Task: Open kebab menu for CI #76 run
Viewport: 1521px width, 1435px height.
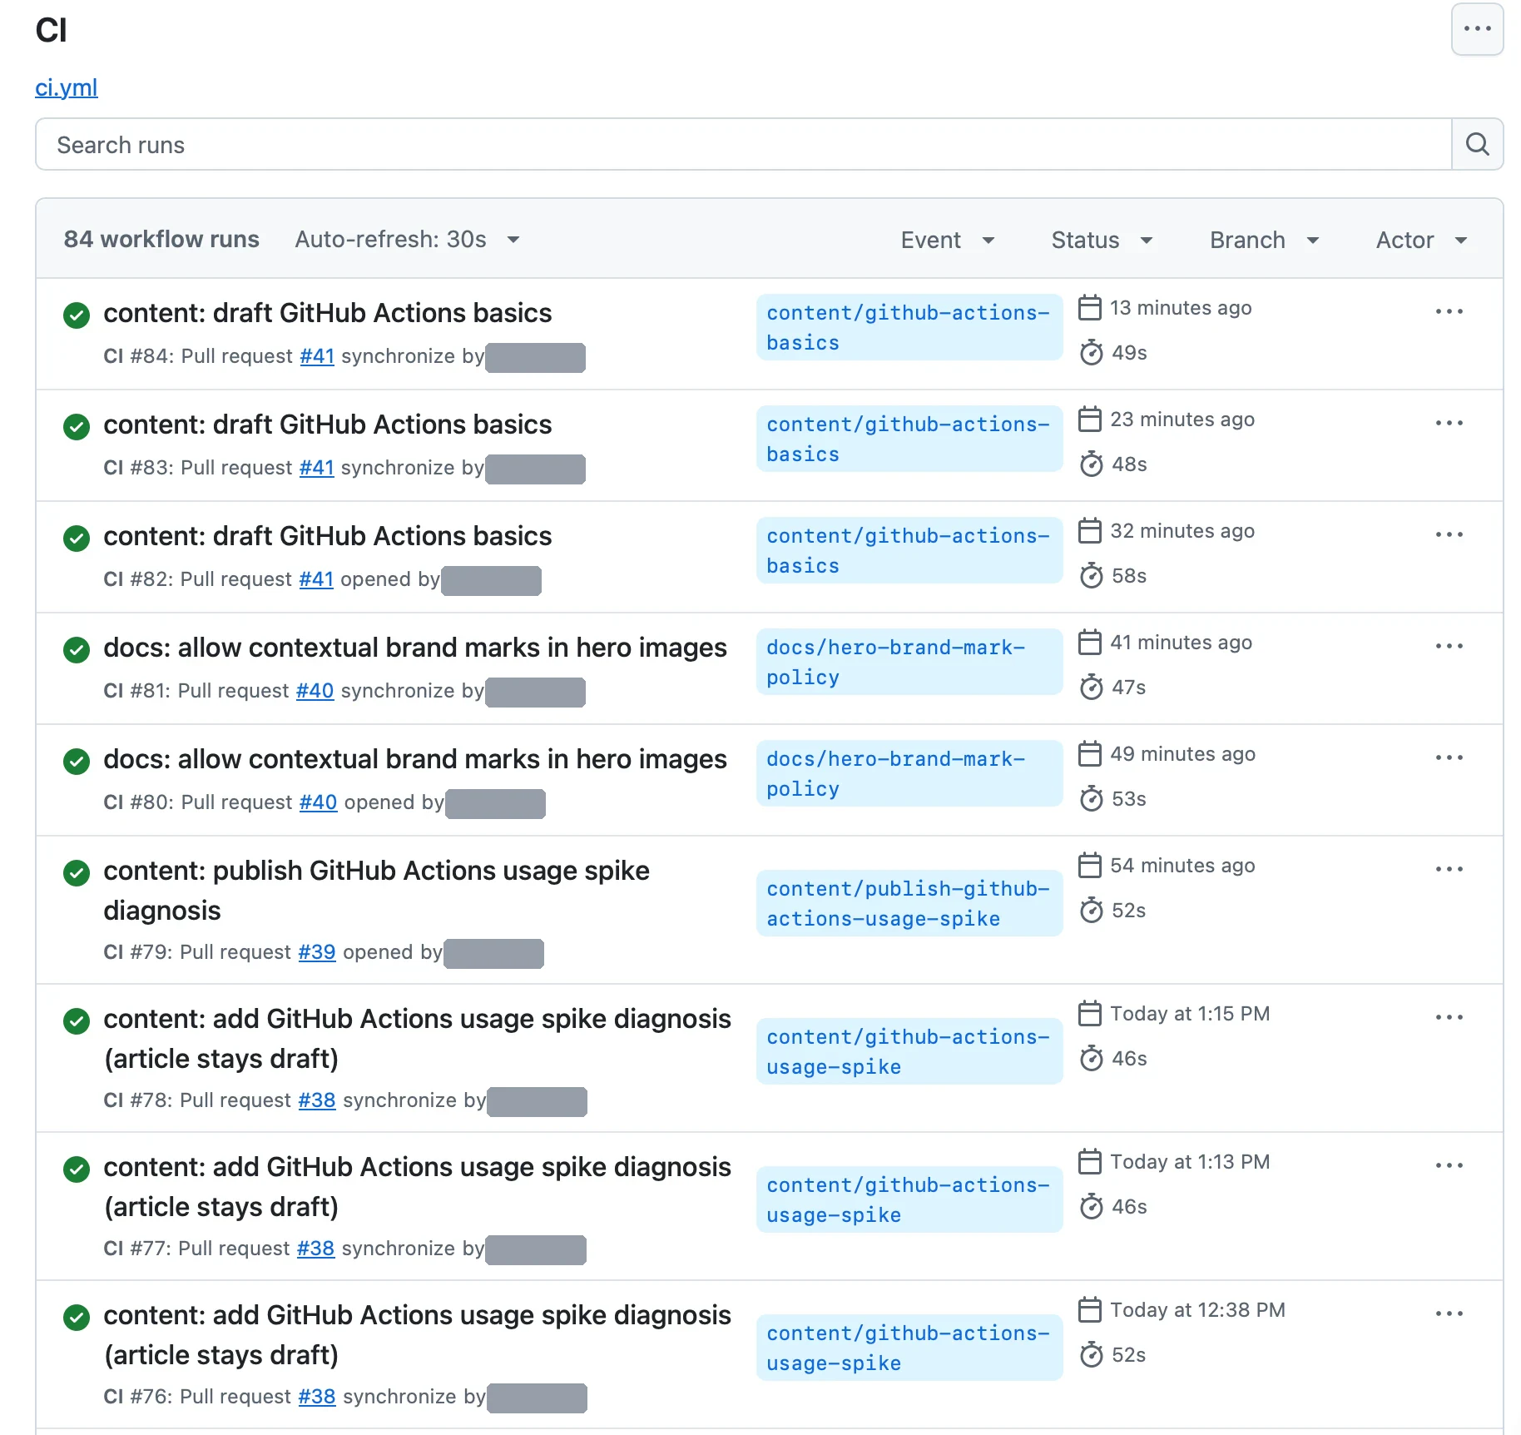Action: tap(1449, 1313)
